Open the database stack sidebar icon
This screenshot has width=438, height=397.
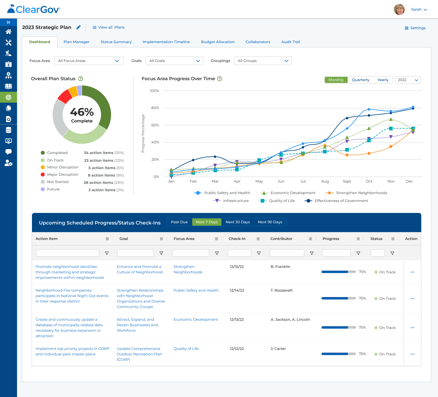coord(9,130)
